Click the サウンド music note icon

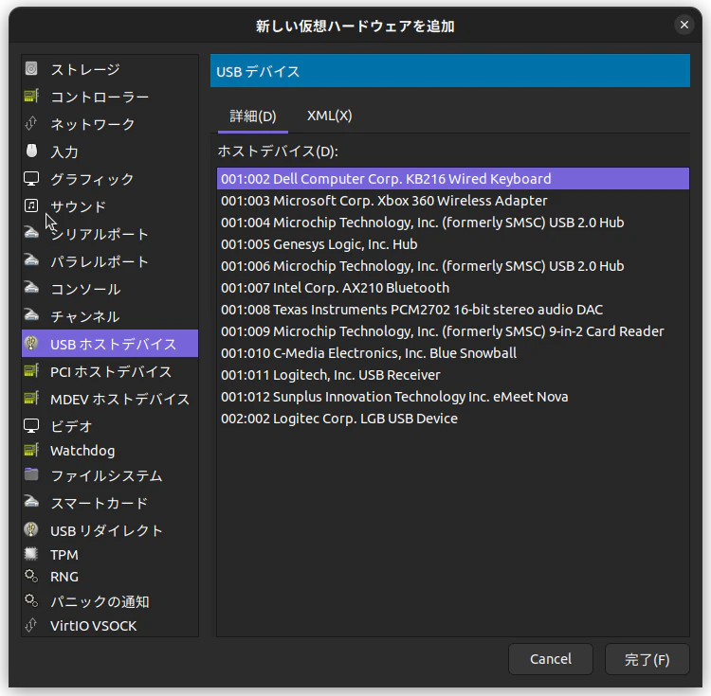[x=31, y=205]
